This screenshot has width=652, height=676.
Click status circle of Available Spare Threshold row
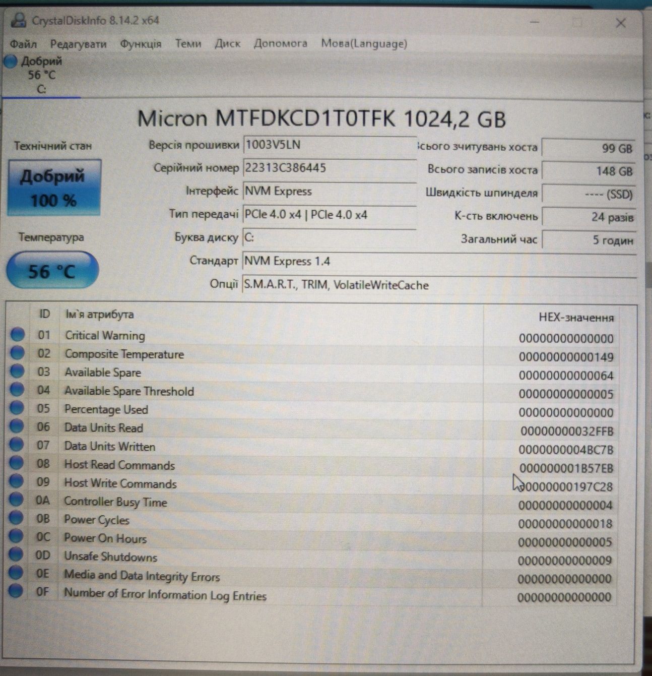pyautogui.click(x=17, y=390)
